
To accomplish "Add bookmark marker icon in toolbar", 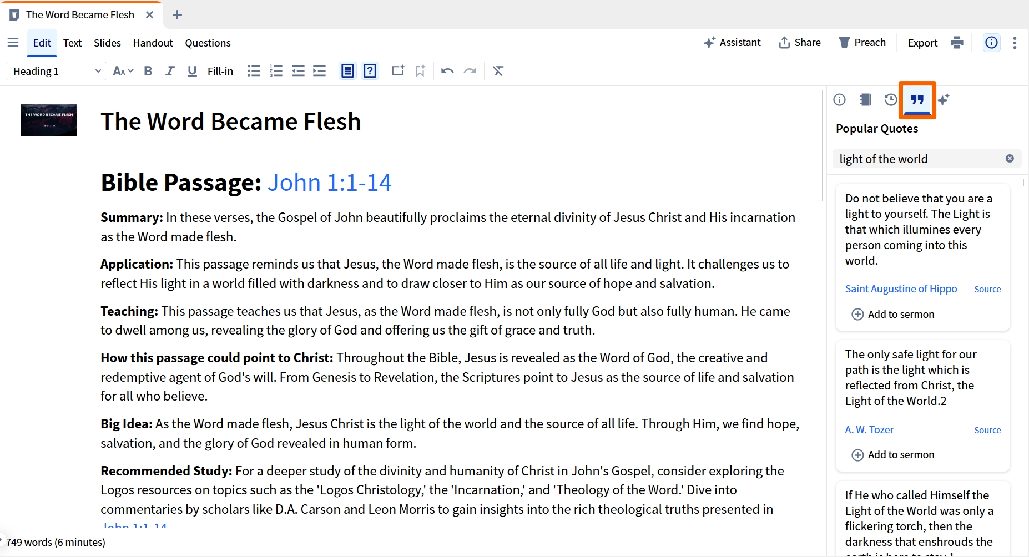I will (x=420, y=71).
